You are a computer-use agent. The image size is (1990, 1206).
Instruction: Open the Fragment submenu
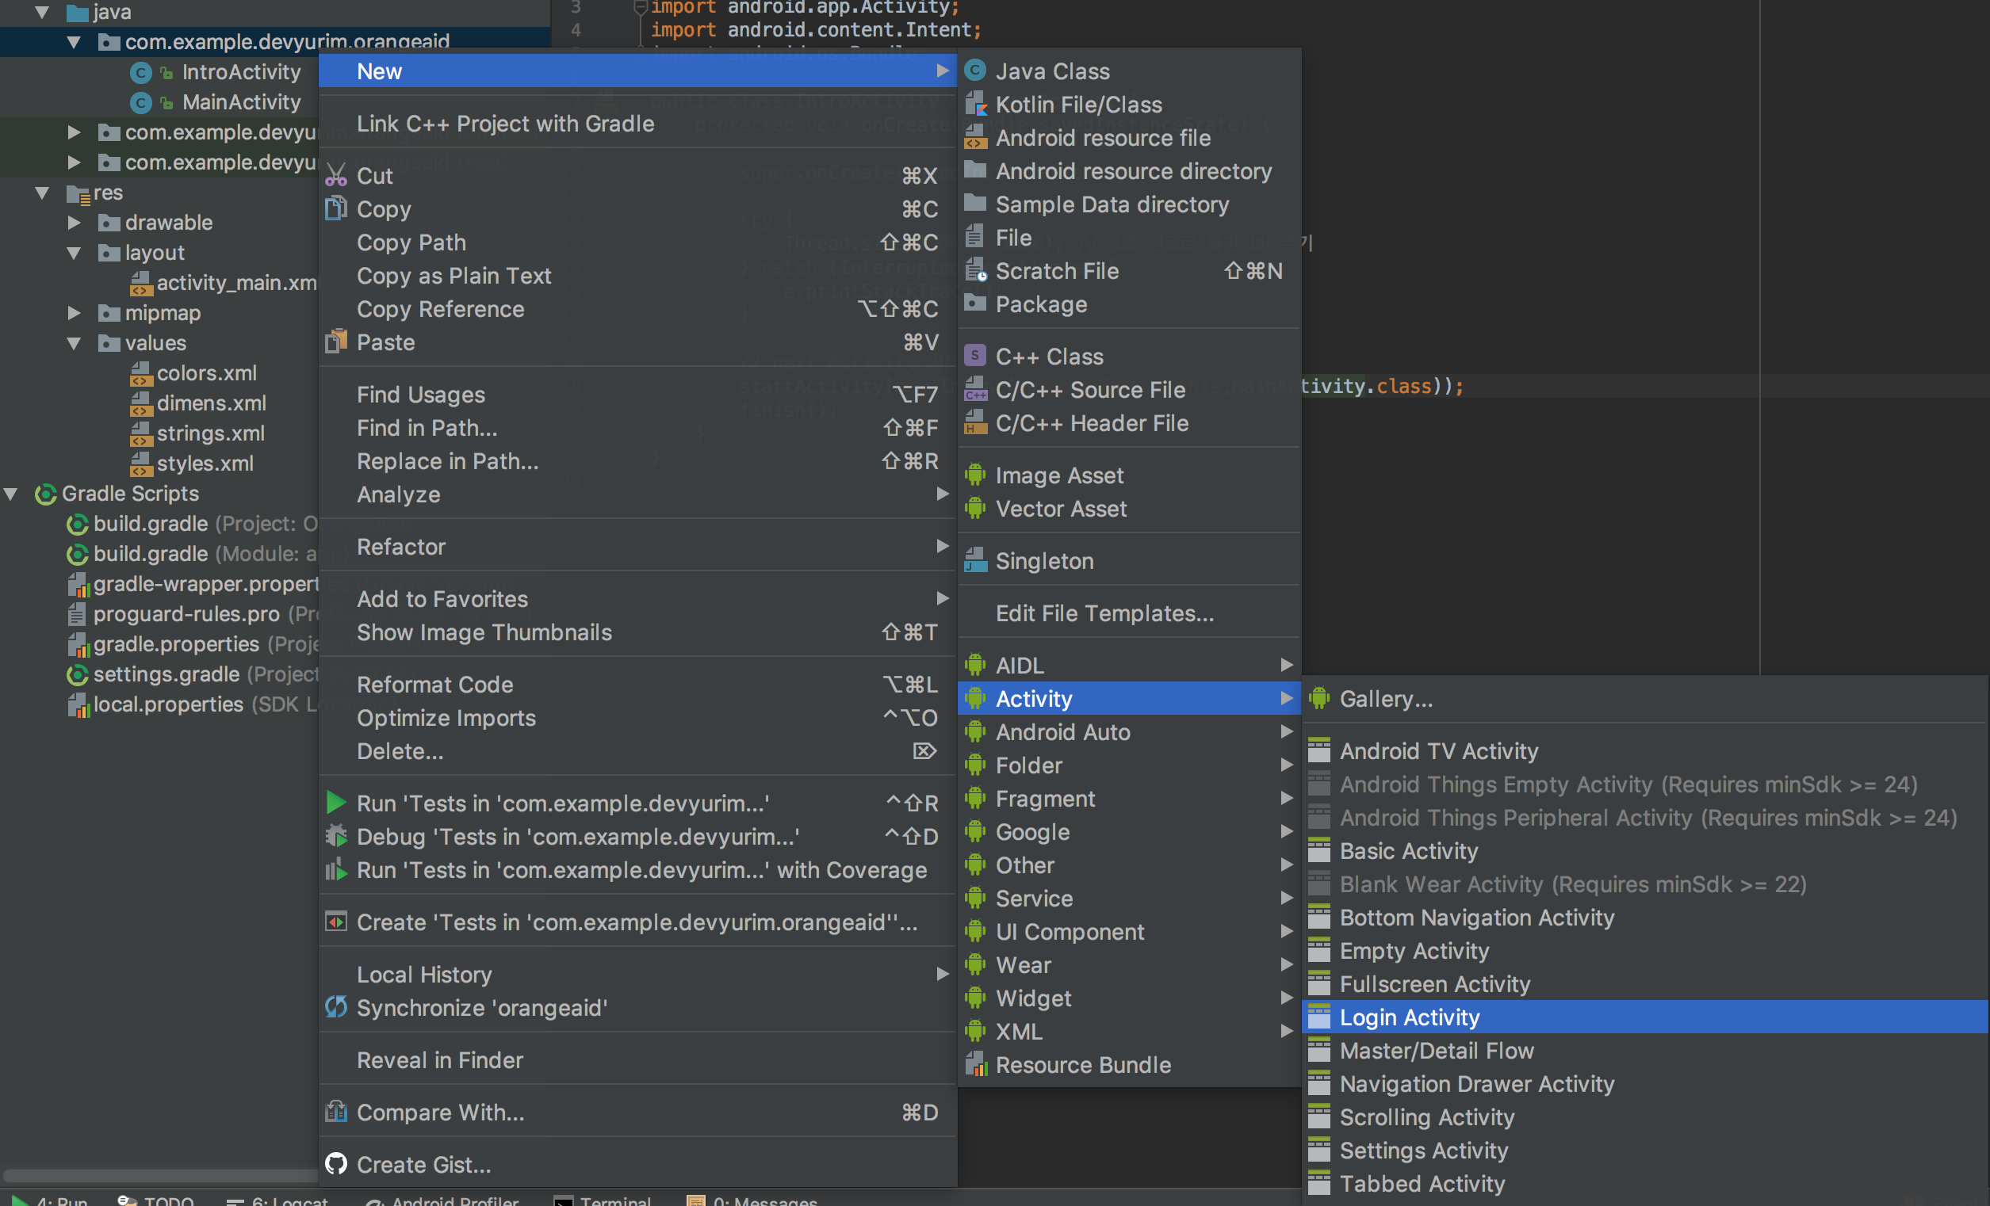(1129, 799)
